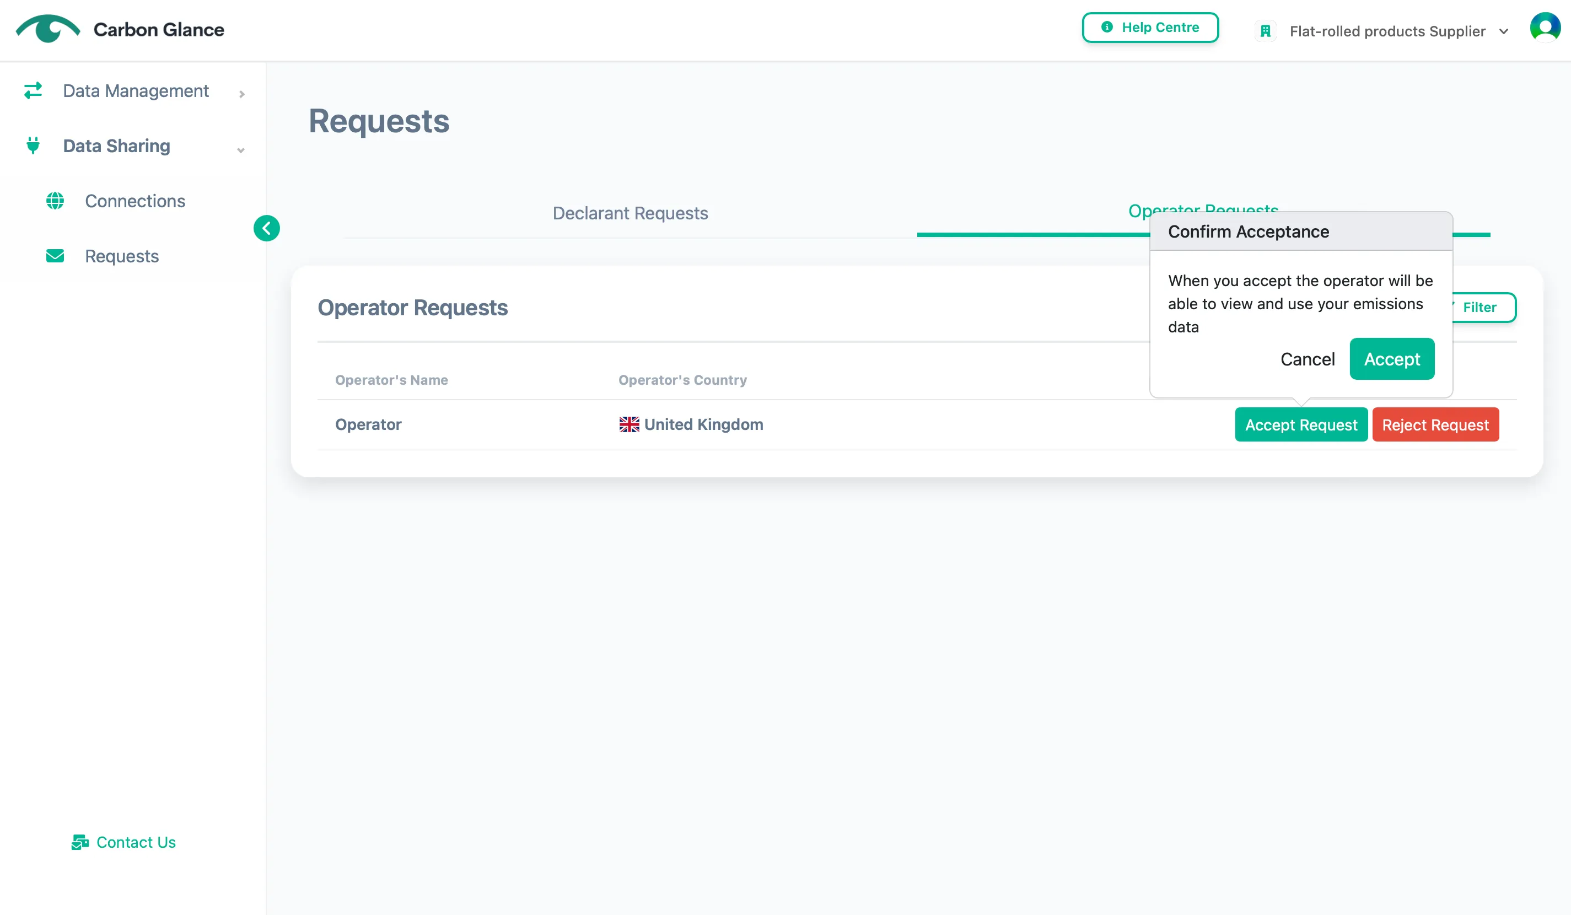Open Requests in the sidebar
Viewport: 1571px width, 915px height.
pyautogui.click(x=122, y=256)
